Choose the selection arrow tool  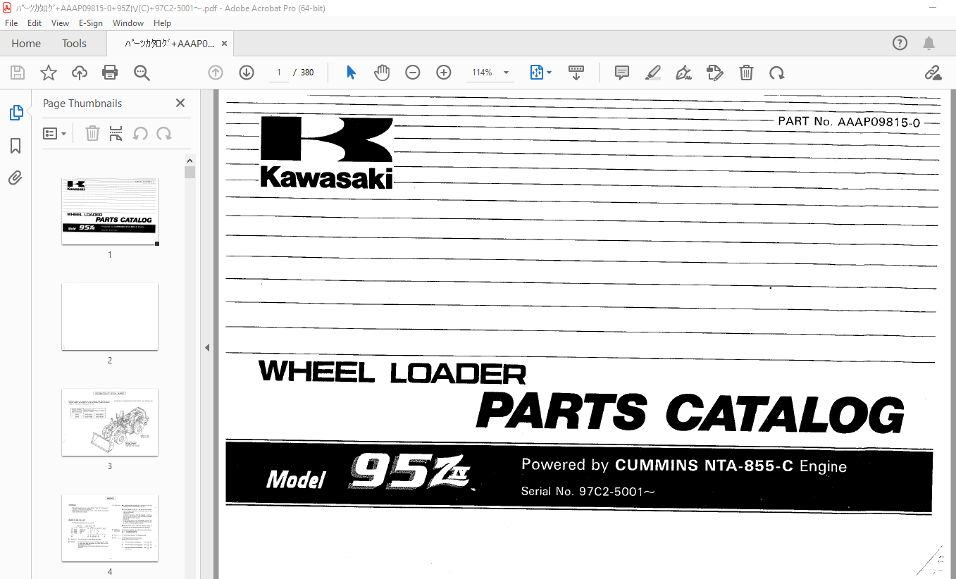click(x=351, y=73)
